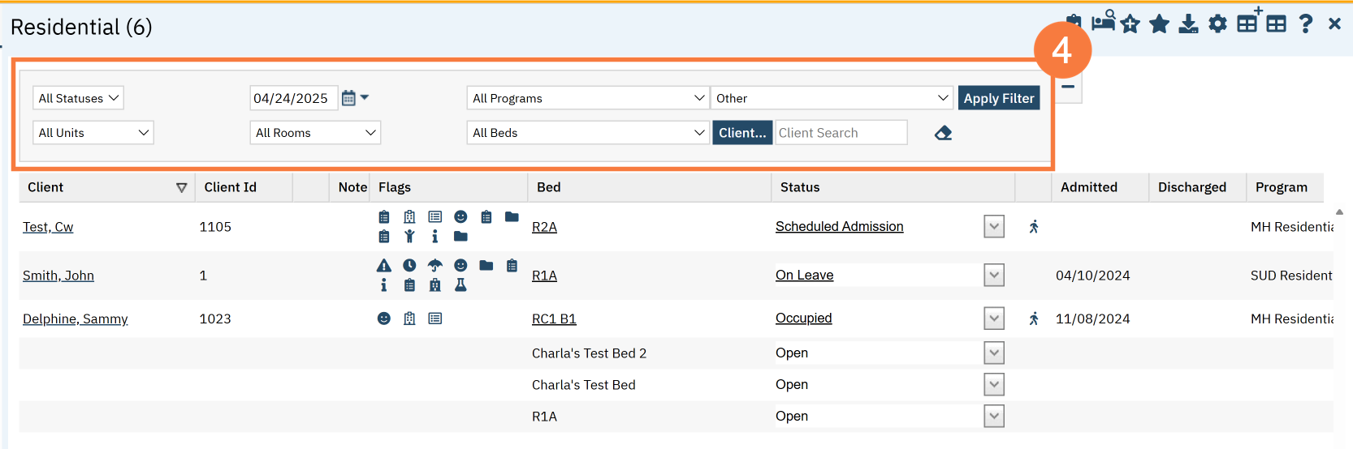This screenshot has height=449, width=1353.
Task: Click the Apply Filter button
Action: [x=999, y=98]
